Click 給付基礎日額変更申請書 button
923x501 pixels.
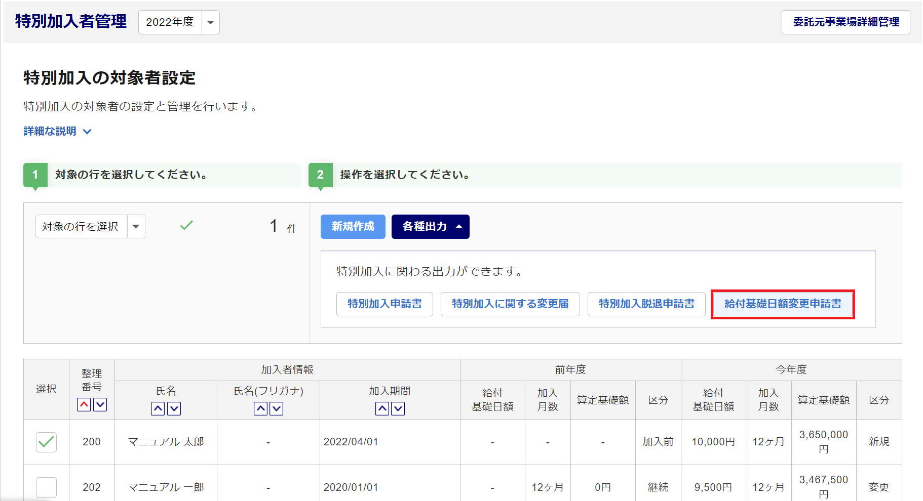(x=783, y=304)
